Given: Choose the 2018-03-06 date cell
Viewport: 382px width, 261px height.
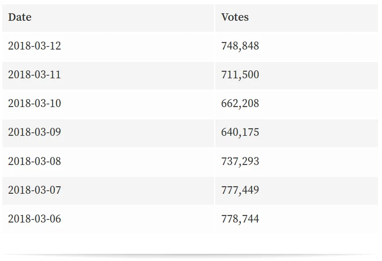Looking at the screenshot, I should point(35,219).
